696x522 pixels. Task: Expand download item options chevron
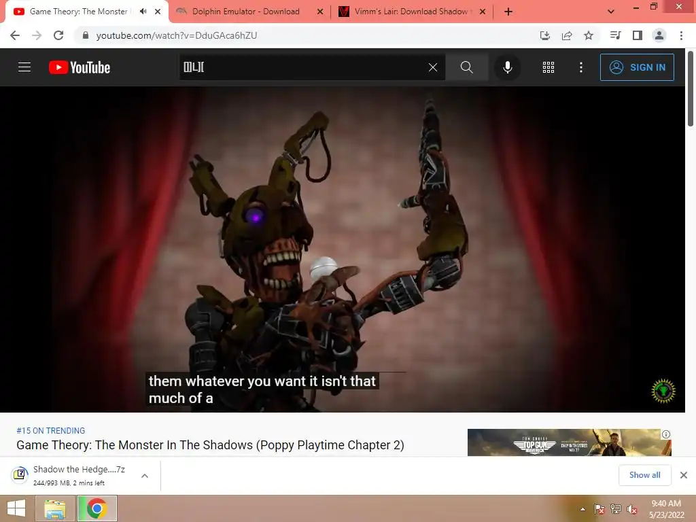pyautogui.click(x=144, y=475)
